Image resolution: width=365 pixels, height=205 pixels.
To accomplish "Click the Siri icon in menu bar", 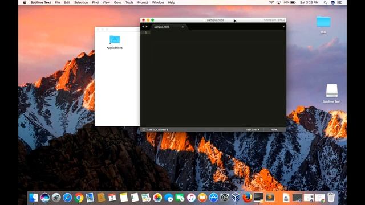I will tap(332, 2).
